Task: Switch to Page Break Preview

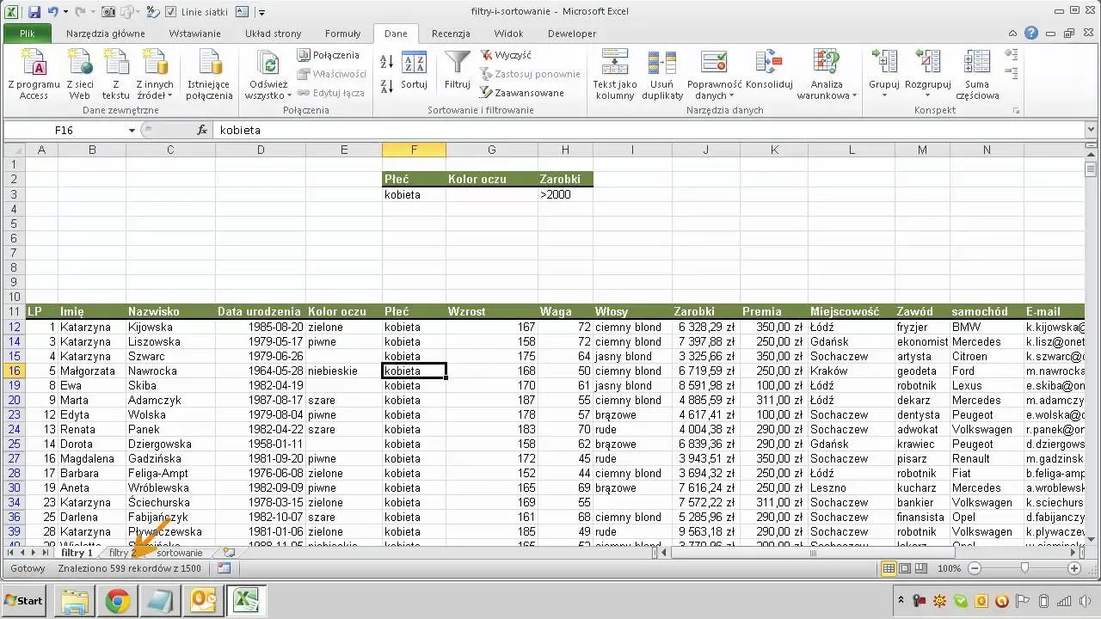Action: (920, 568)
